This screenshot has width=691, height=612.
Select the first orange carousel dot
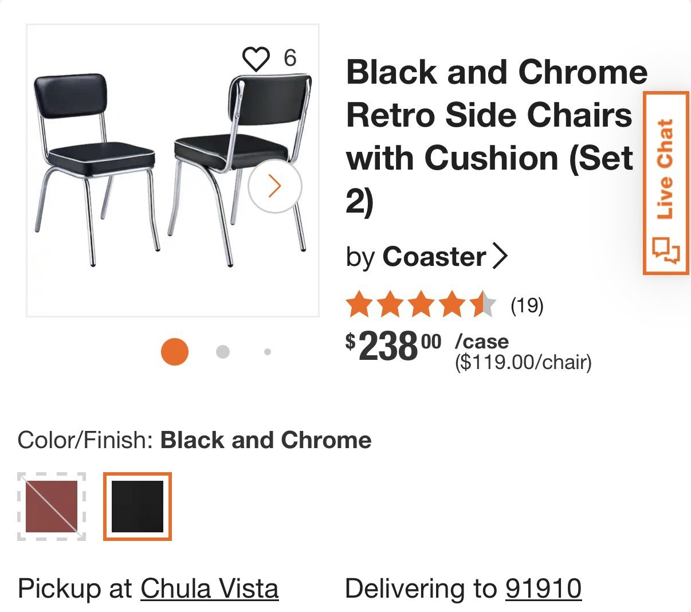pyautogui.click(x=175, y=352)
